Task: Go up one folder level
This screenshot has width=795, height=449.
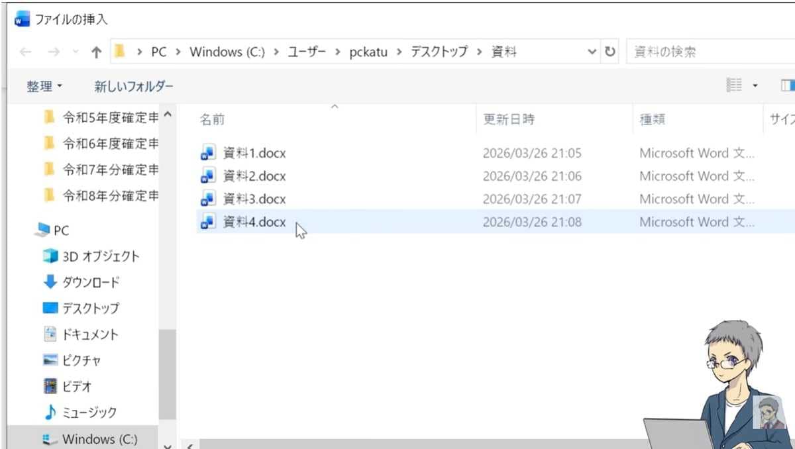Action: coord(96,52)
